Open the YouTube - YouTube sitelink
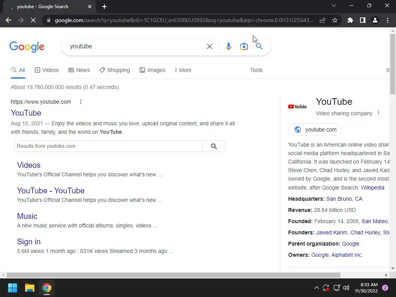 [51, 191]
